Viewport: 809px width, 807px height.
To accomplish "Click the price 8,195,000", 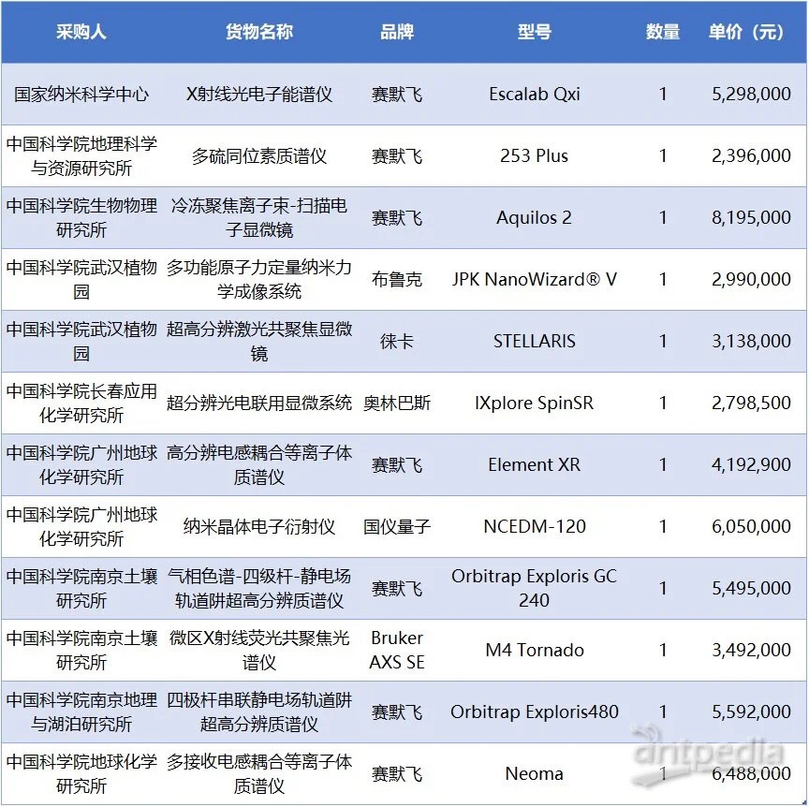I will pos(751,218).
